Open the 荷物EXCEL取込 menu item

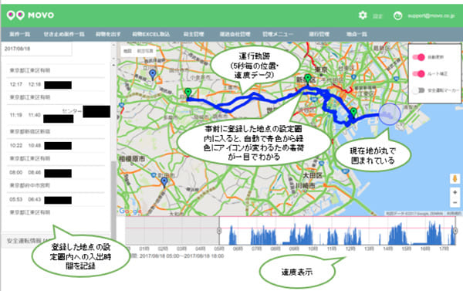tap(151, 34)
